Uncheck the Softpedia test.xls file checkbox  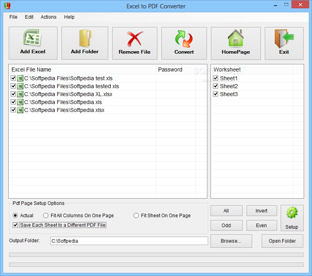pos(13,78)
